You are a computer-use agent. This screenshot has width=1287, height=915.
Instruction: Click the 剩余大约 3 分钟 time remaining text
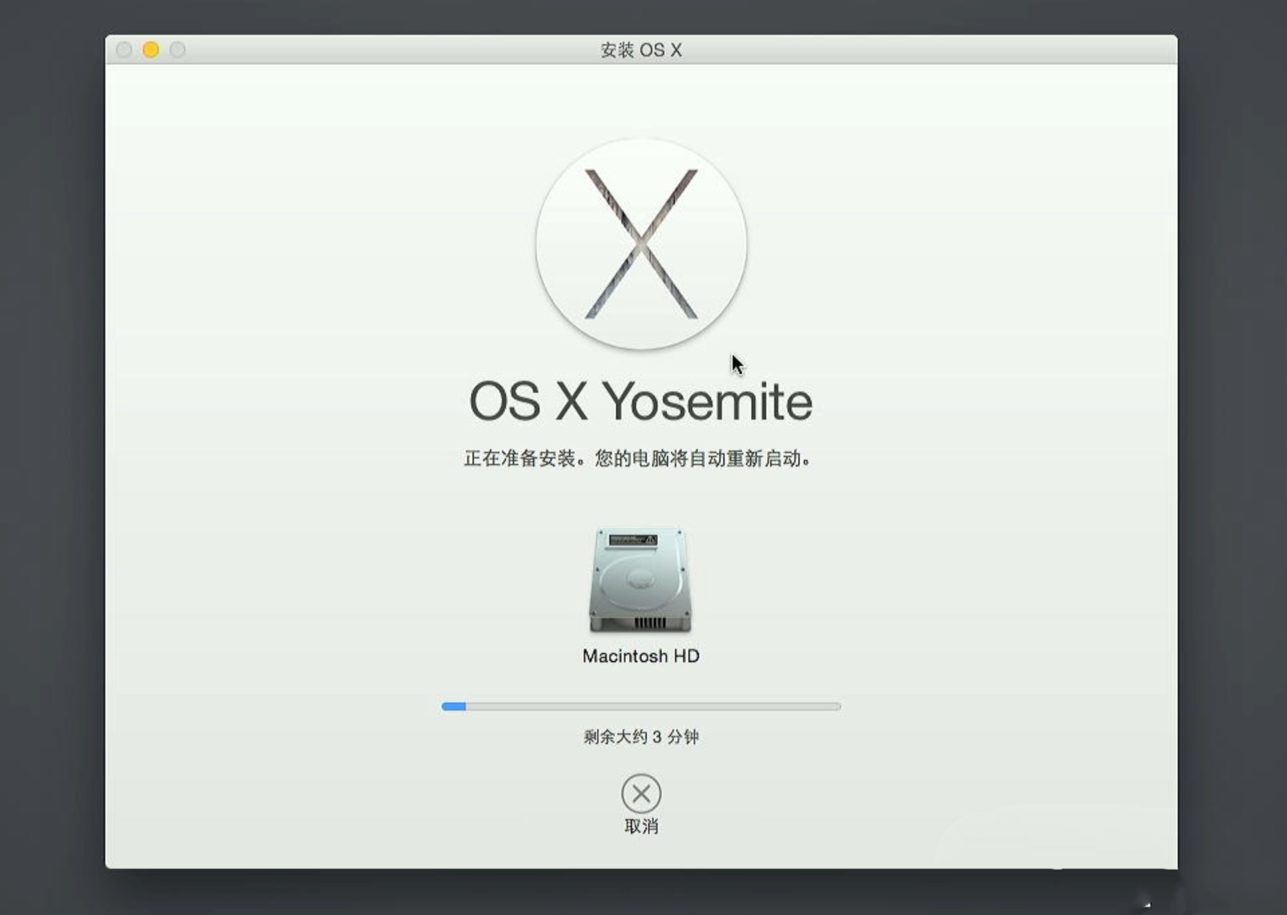point(641,737)
